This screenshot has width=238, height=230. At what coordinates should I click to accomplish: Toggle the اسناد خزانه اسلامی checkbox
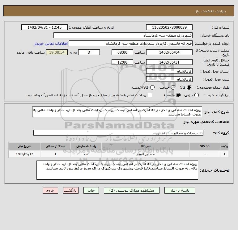[x=150, y=95]
